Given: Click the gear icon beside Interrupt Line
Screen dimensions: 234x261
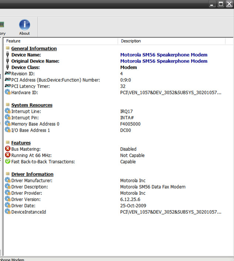Looking at the screenshot, I should click(8, 111).
